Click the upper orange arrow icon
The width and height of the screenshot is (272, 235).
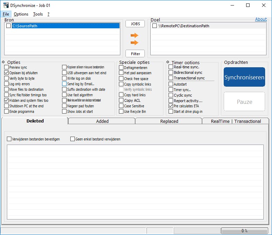pos(134,36)
